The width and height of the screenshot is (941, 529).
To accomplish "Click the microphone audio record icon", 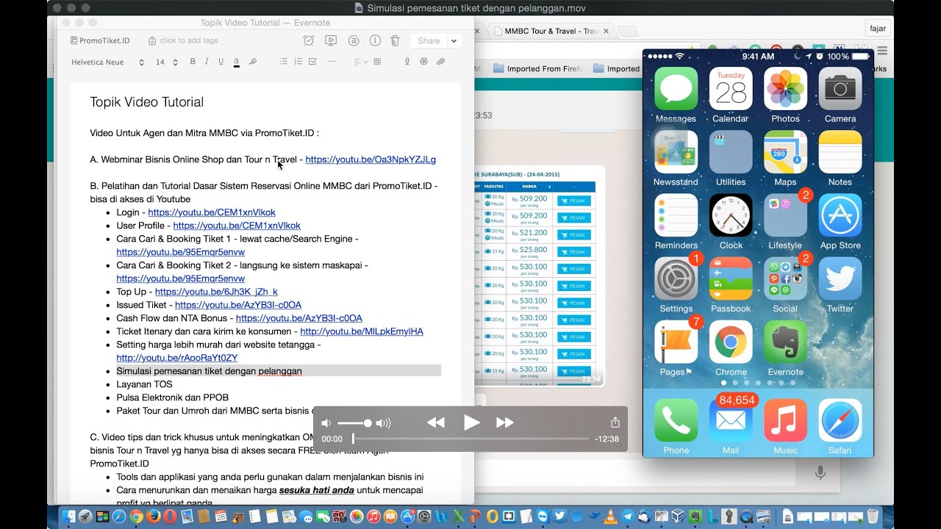I will [x=407, y=62].
